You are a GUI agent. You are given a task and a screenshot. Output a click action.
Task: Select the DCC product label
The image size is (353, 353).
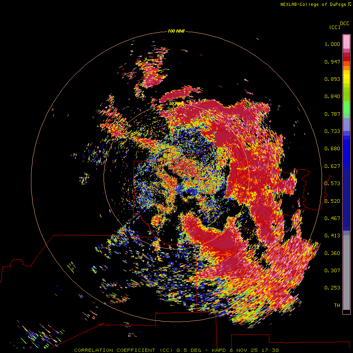(x=344, y=23)
